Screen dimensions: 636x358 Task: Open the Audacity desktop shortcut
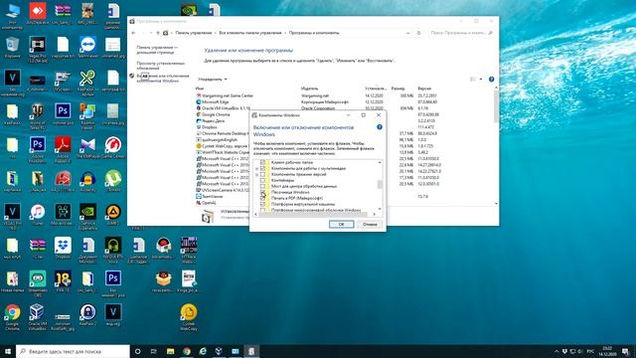(87, 181)
